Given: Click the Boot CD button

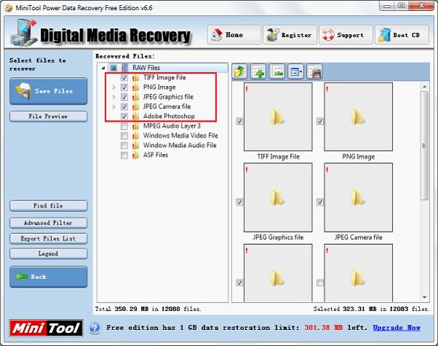Looking at the screenshot, I should (402, 35).
